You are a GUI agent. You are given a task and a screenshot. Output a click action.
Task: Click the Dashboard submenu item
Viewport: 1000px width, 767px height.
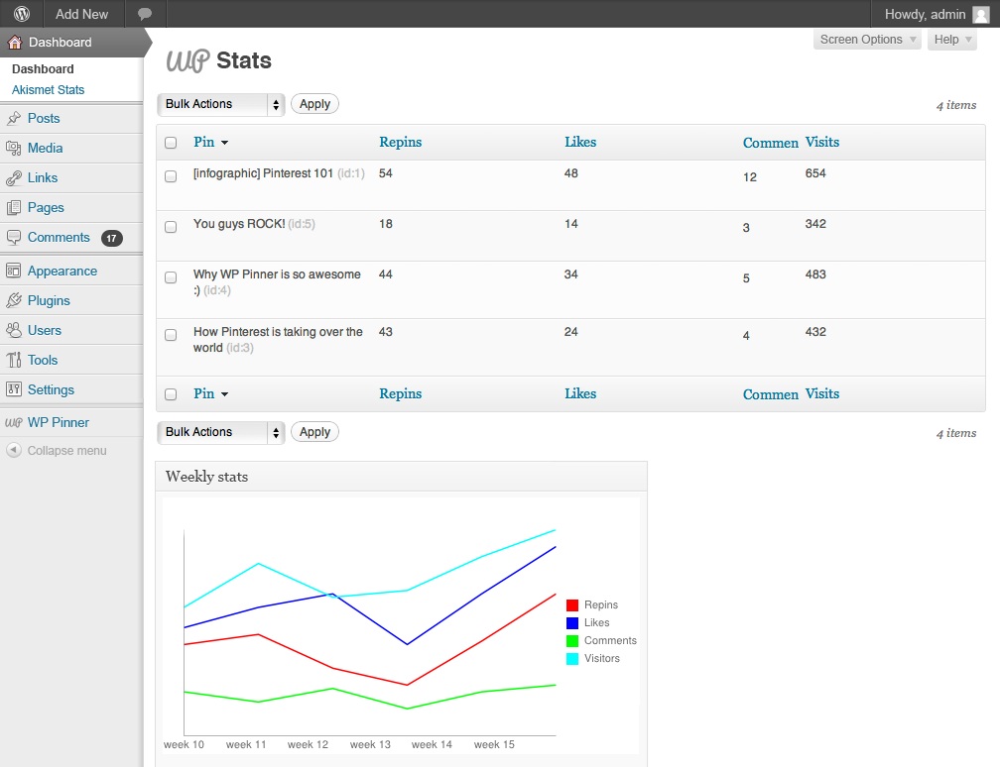43,68
